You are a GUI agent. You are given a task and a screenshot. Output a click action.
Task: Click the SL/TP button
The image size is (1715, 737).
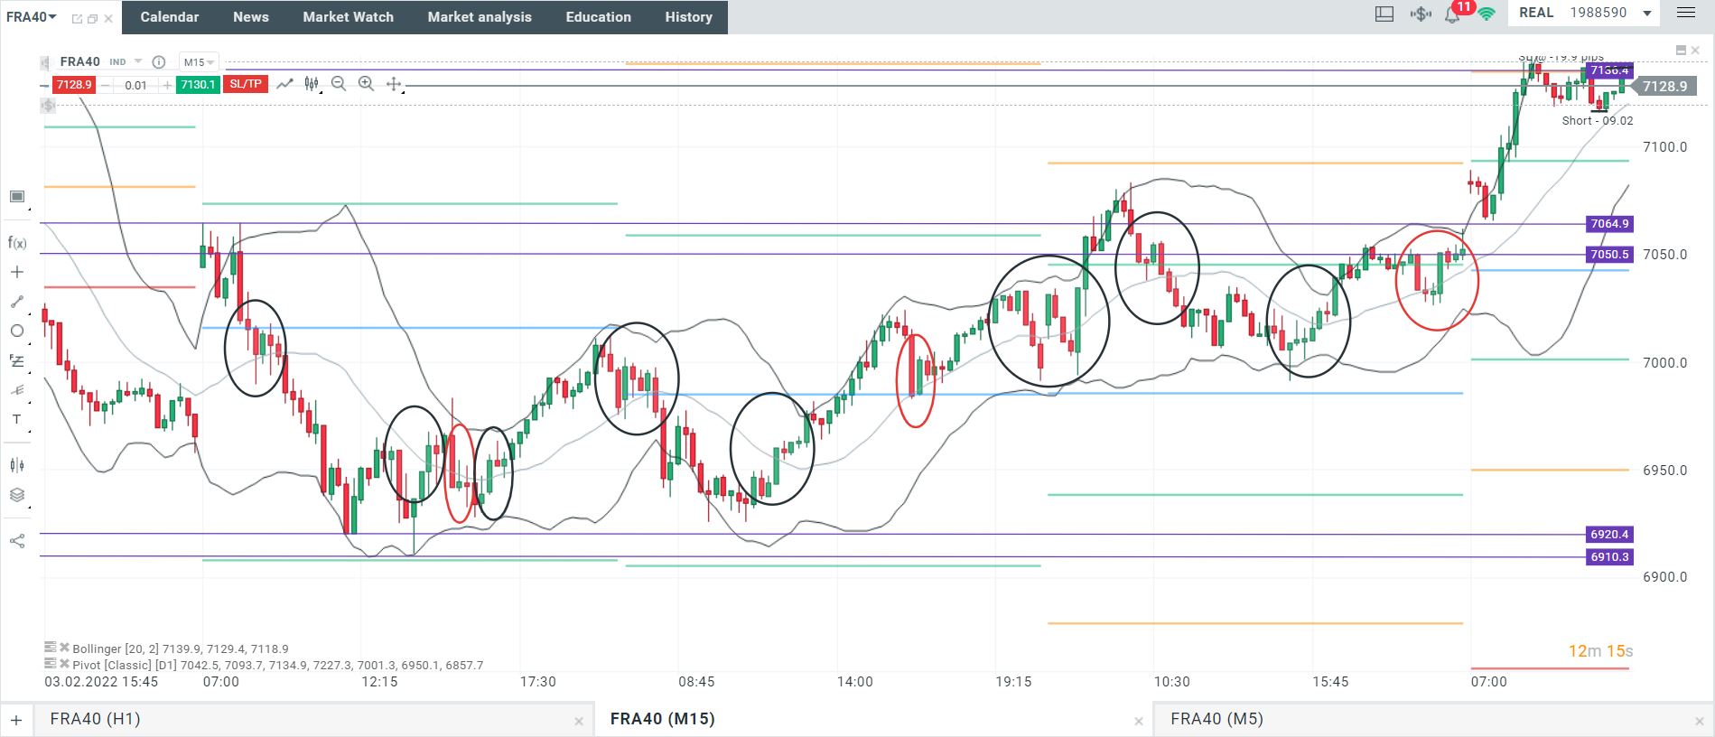[x=246, y=84]
